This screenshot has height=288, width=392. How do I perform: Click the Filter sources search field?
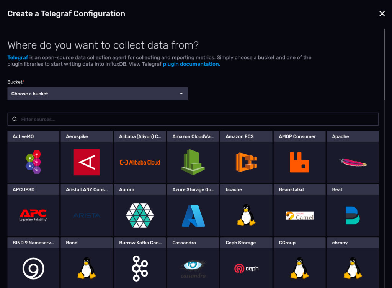click(x=193, y=119)
